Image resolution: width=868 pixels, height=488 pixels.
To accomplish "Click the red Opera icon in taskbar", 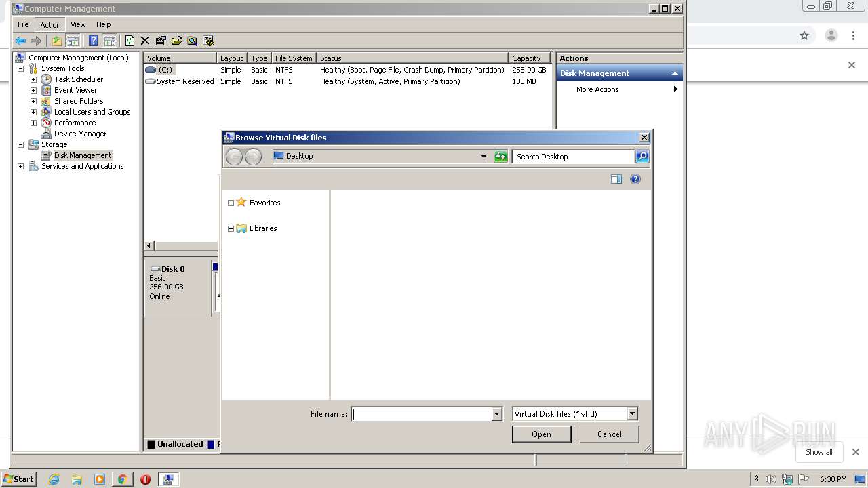I will (x=145, y=479).
